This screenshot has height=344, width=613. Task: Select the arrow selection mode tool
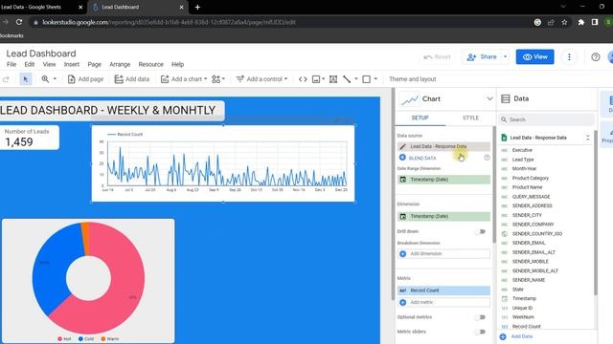(26, 79)
